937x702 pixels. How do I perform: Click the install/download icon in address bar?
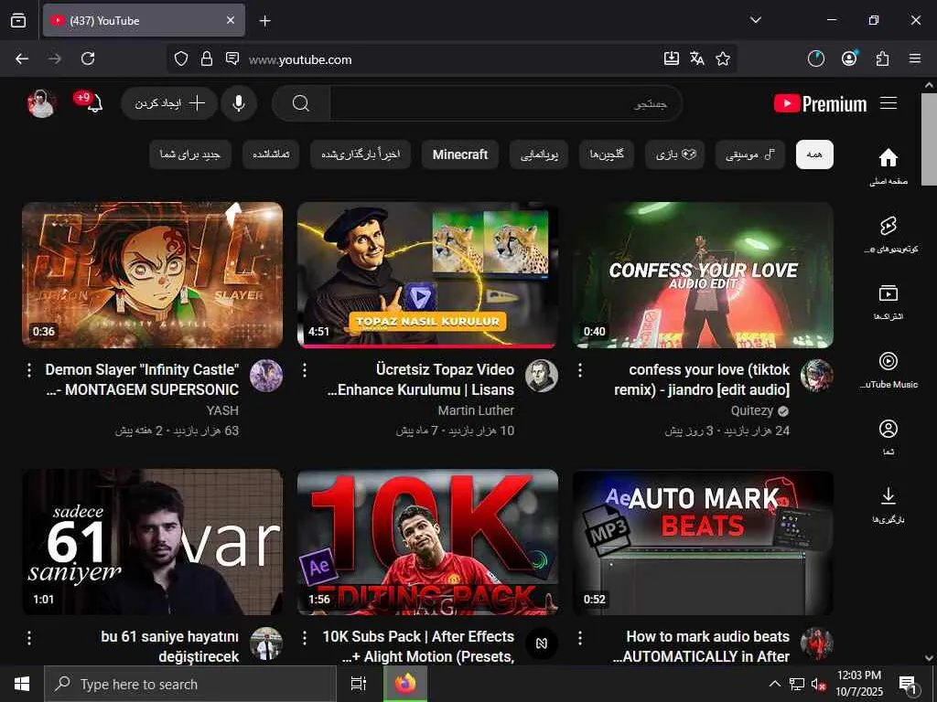[x=671, y=58]
